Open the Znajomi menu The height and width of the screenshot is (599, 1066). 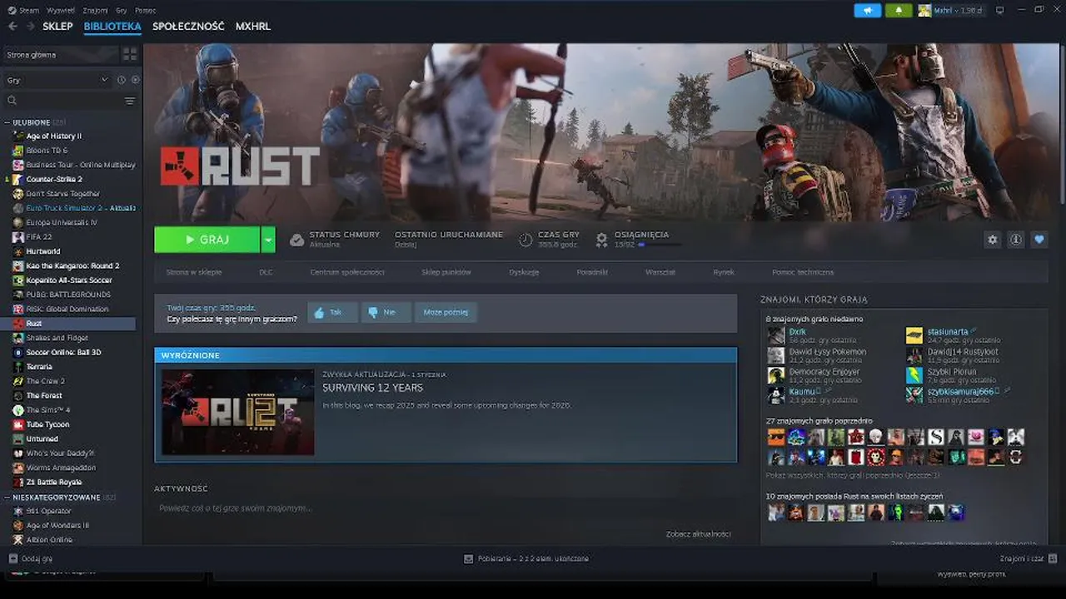coord(96,10)
